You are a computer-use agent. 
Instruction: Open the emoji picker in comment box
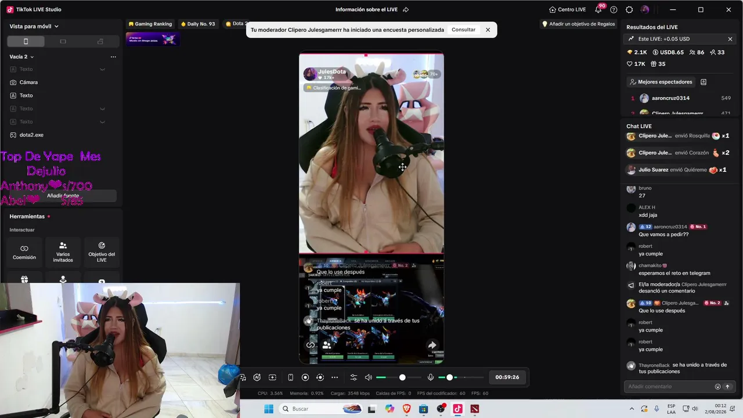click(717, 387)
